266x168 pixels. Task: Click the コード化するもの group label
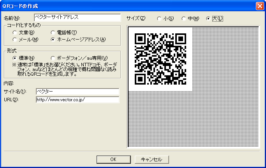[24, 25]
